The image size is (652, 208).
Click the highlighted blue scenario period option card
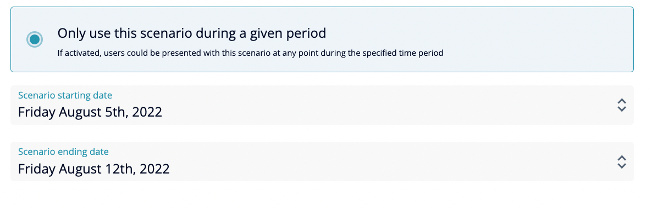coord(322,39)
